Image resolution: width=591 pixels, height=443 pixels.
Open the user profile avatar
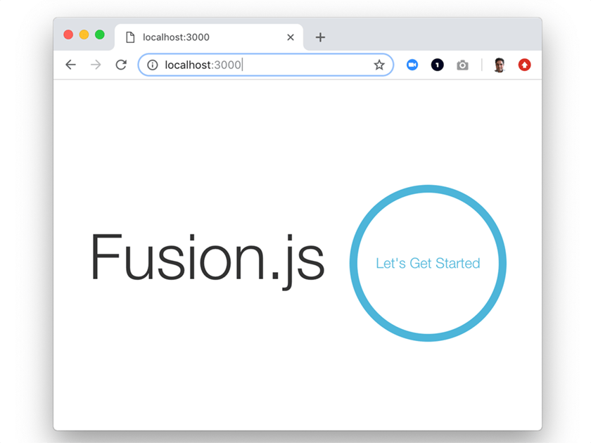[500, 65]
